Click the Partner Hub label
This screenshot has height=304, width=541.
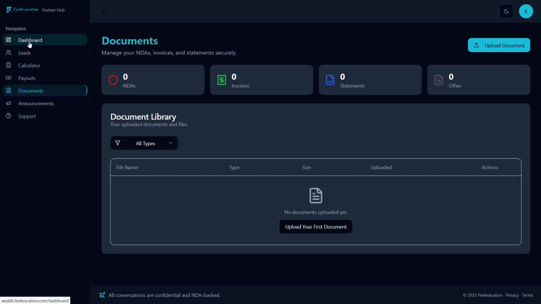point(54,10)
